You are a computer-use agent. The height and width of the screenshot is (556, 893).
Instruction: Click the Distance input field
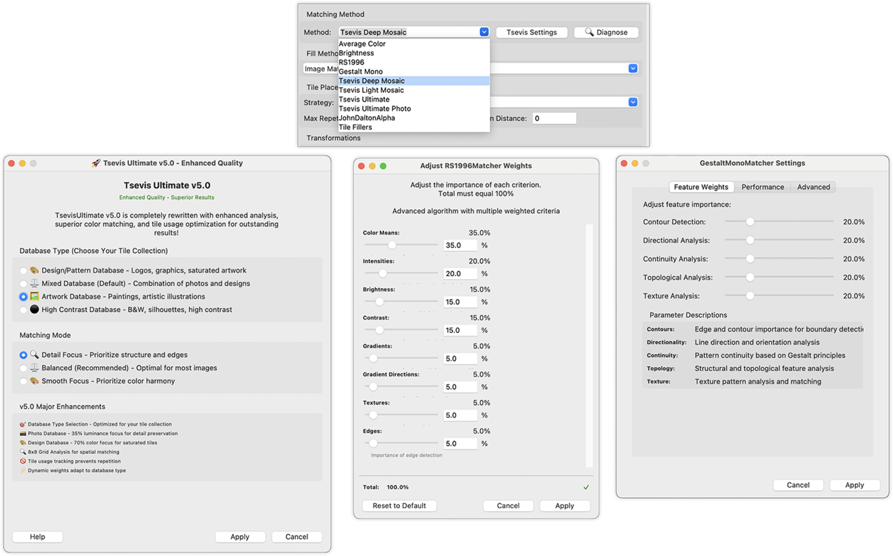(x=554, y=118)
